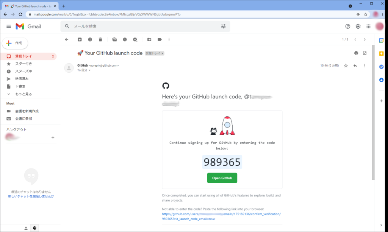
Task: Toggle the main menu hamburger
Action: tap(9, 26)
